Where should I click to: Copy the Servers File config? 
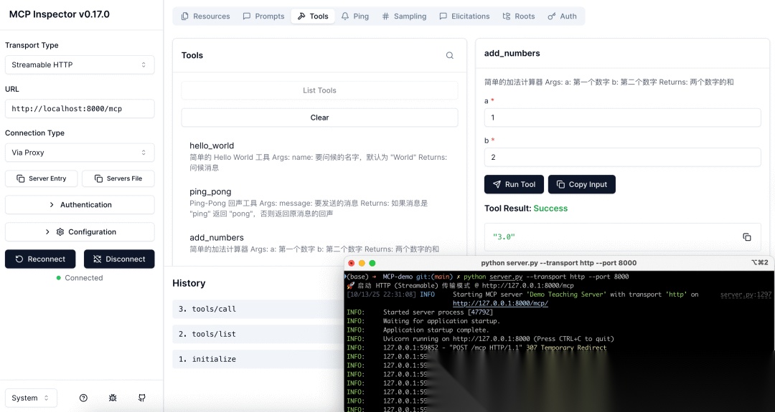click(118, 178)
